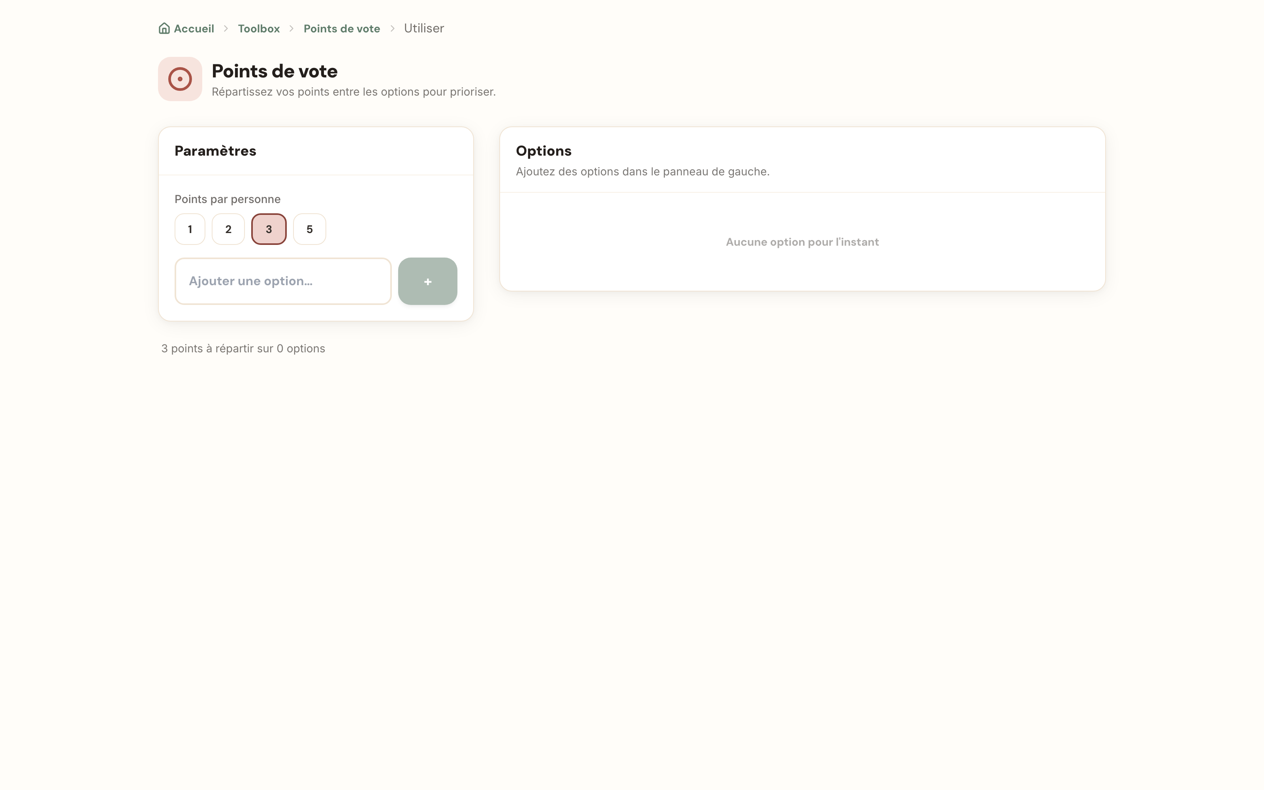Select 5 points per person
The width and height of the screenshot is (1264, 790).
coord(310,229)
